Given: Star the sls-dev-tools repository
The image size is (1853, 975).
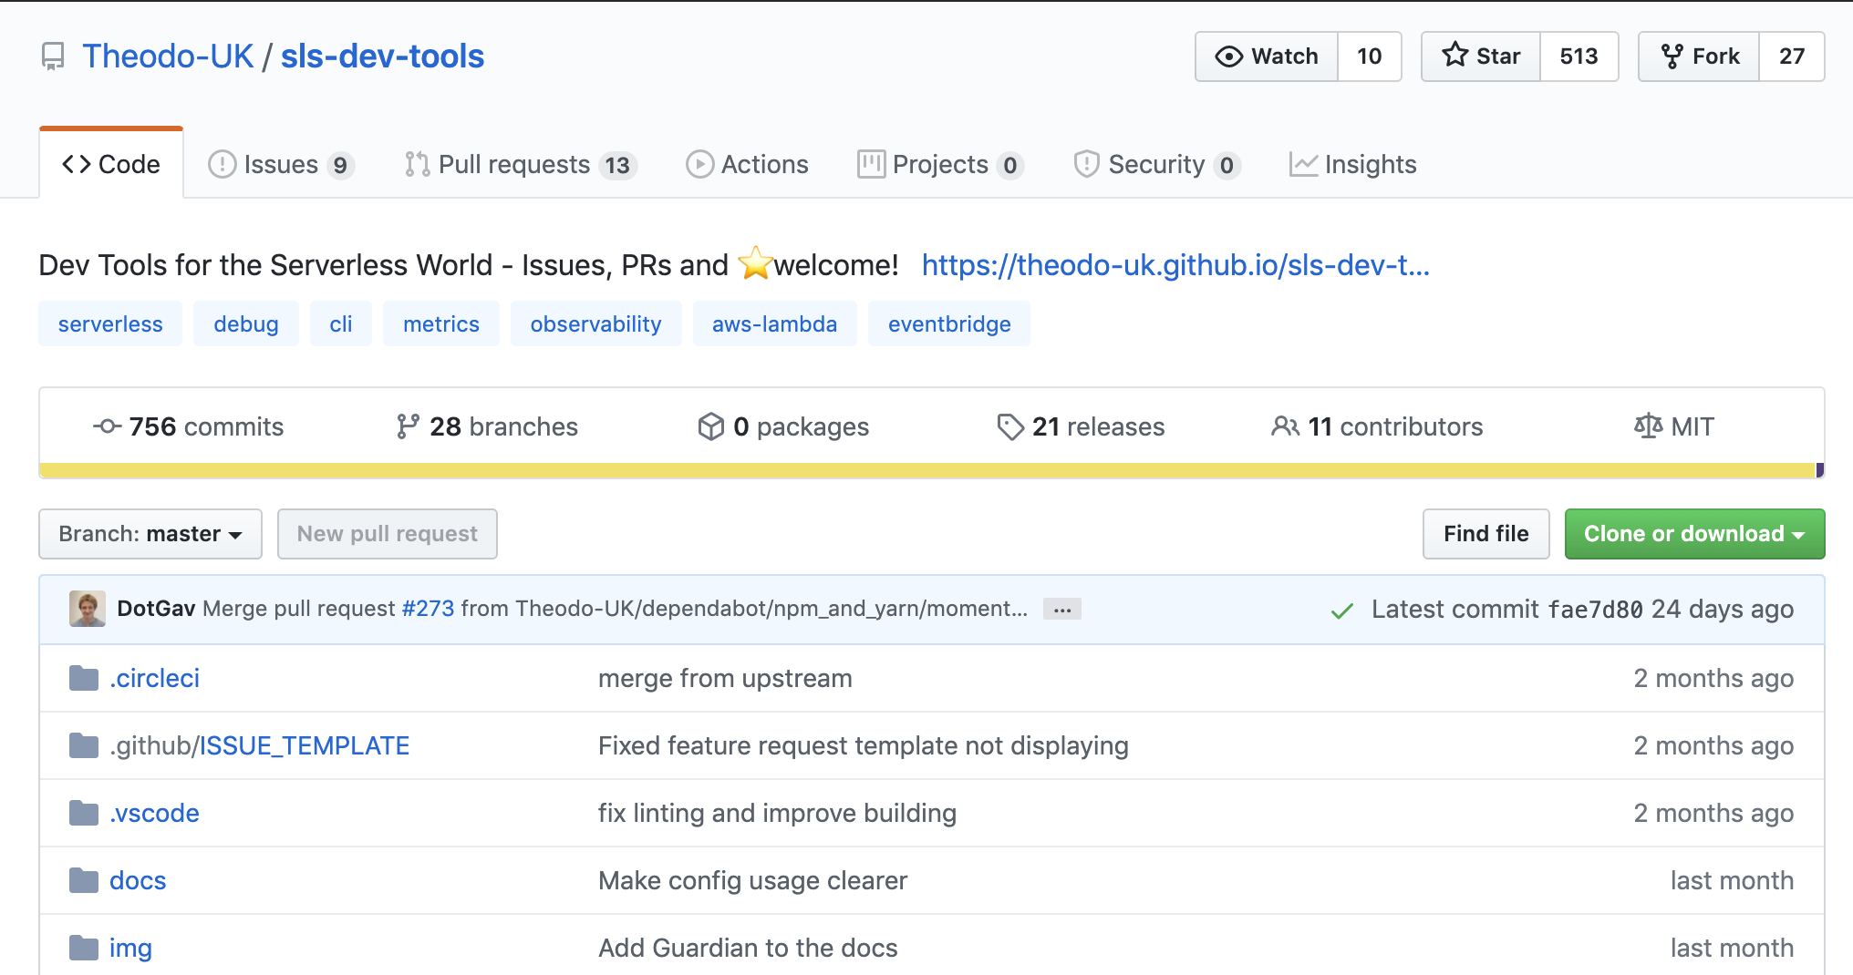Looking at the screenshot, I should click(x=1481, y=56).
